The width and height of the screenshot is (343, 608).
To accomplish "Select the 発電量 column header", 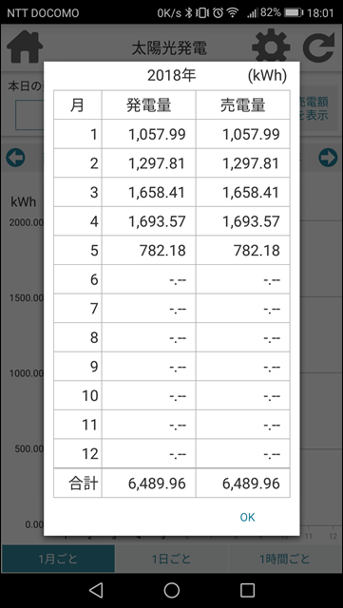I will [149, 105].
